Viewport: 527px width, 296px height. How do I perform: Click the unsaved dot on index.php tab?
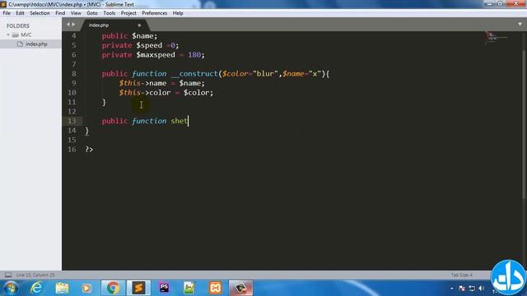point(139,25)
